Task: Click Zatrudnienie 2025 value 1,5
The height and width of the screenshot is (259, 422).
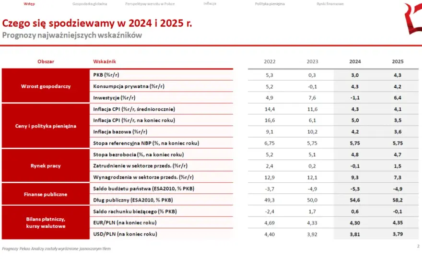Action: [x=398, y=166]
